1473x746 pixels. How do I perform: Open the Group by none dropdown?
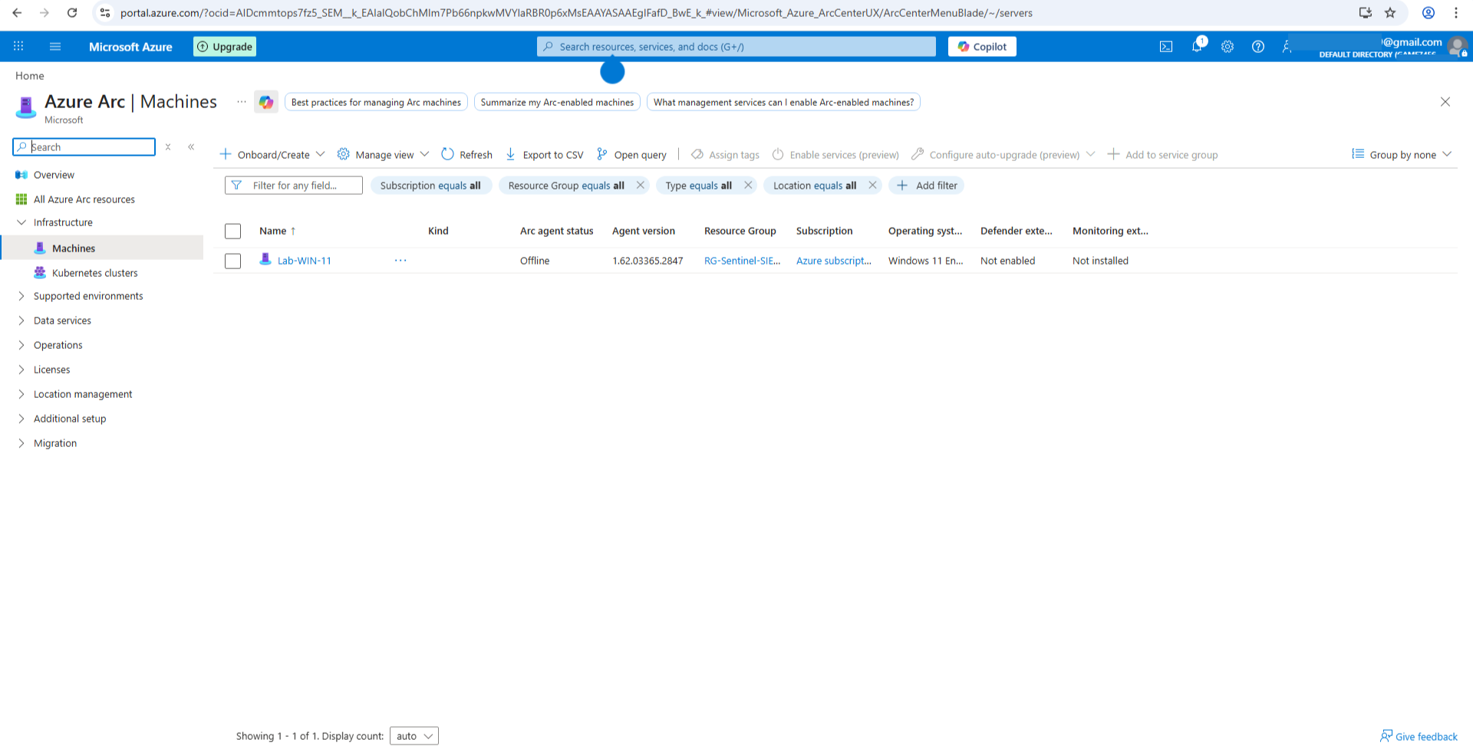pos(1402,155)
